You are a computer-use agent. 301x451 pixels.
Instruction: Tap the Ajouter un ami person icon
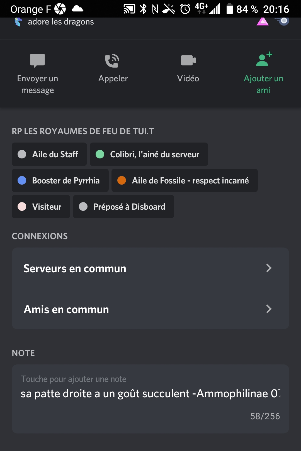263,59
